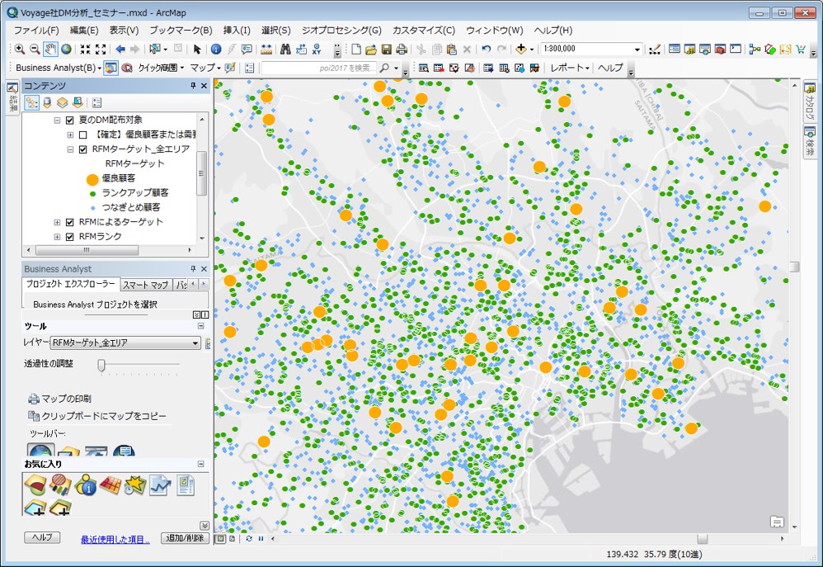
Task: Click the toolbar ヘルプ button
Action: 610,68
